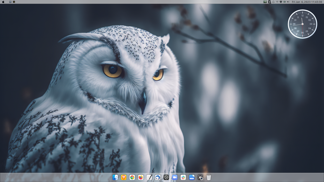Open System Settings gear in dock

pos(166,177)
